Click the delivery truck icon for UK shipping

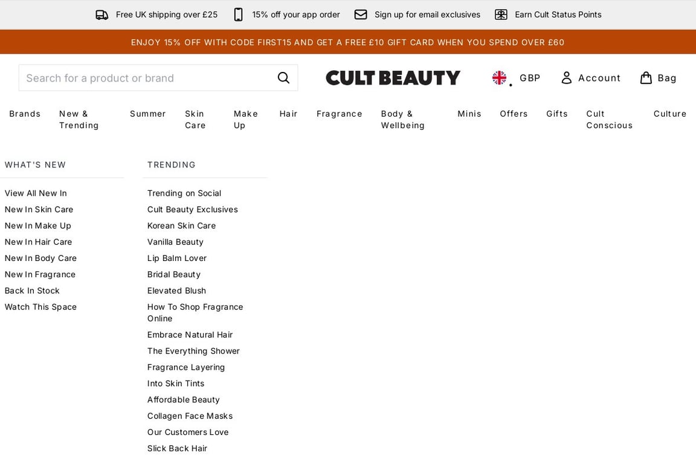[102, 15]
